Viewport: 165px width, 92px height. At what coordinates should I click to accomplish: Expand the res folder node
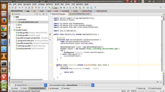point(14,27)
